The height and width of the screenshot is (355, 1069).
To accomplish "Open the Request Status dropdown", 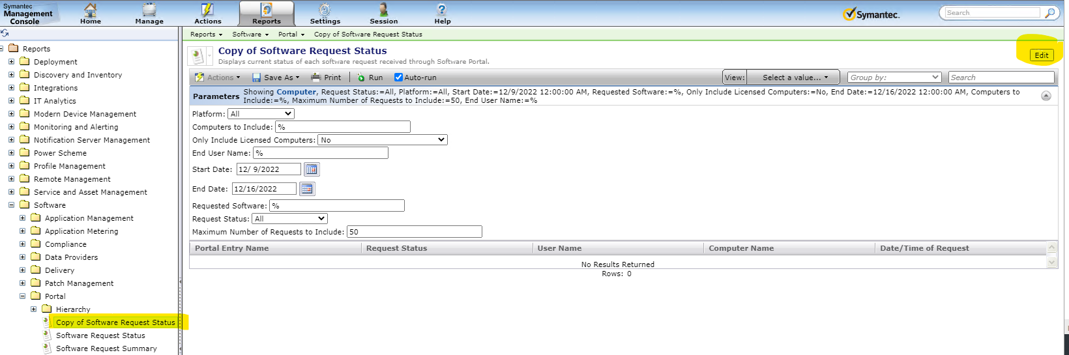I will tap(289, 219).
